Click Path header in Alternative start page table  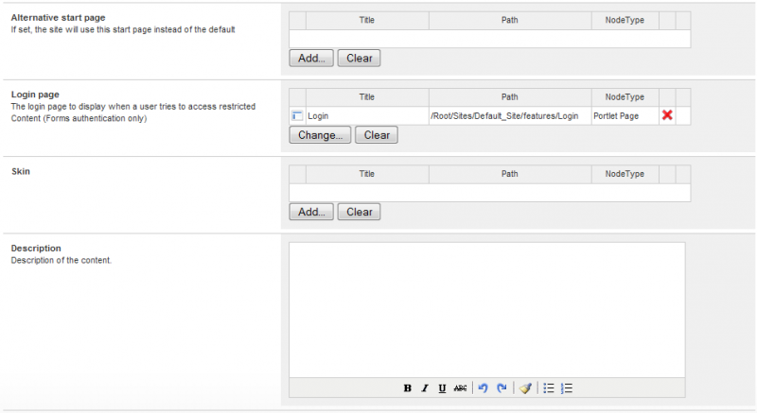click(510, 20)
